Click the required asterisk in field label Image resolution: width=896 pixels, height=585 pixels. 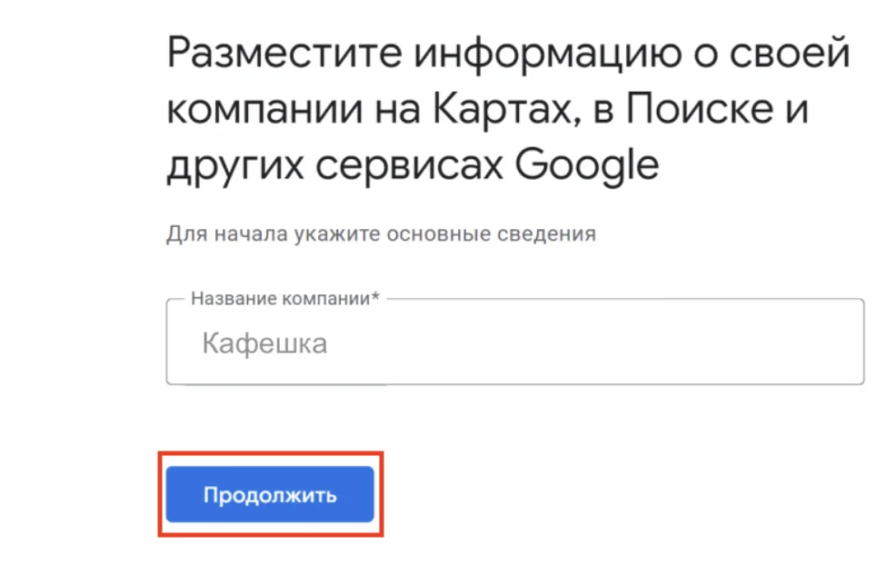point(375,298)
